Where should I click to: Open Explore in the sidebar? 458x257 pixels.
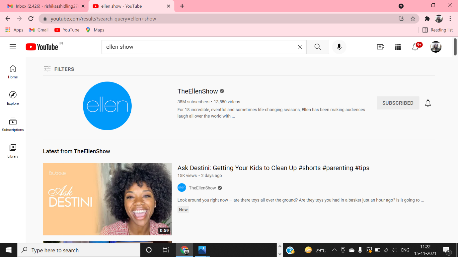click(13, 98)
